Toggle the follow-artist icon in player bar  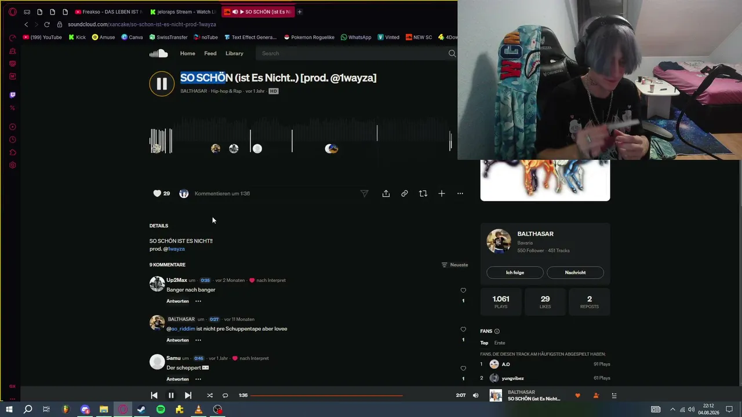596,396
